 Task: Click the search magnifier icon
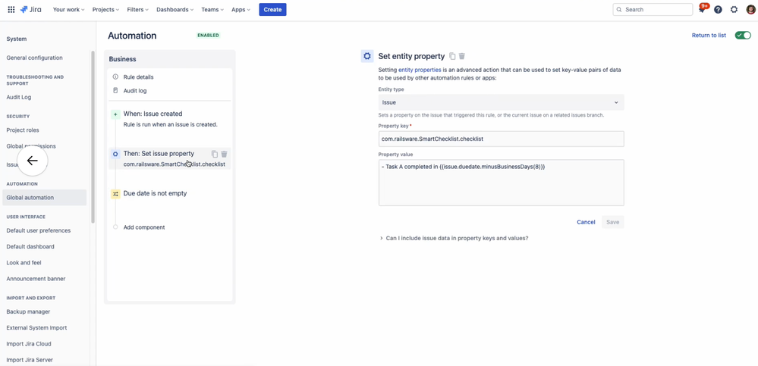619,10
